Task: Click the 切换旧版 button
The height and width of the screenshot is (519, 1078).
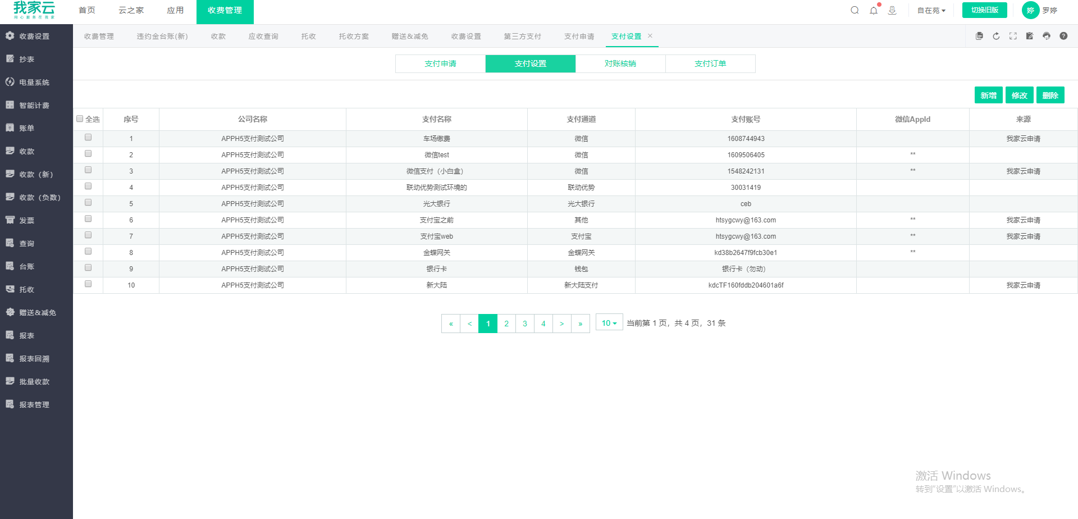Action: [x=985, y=10]
